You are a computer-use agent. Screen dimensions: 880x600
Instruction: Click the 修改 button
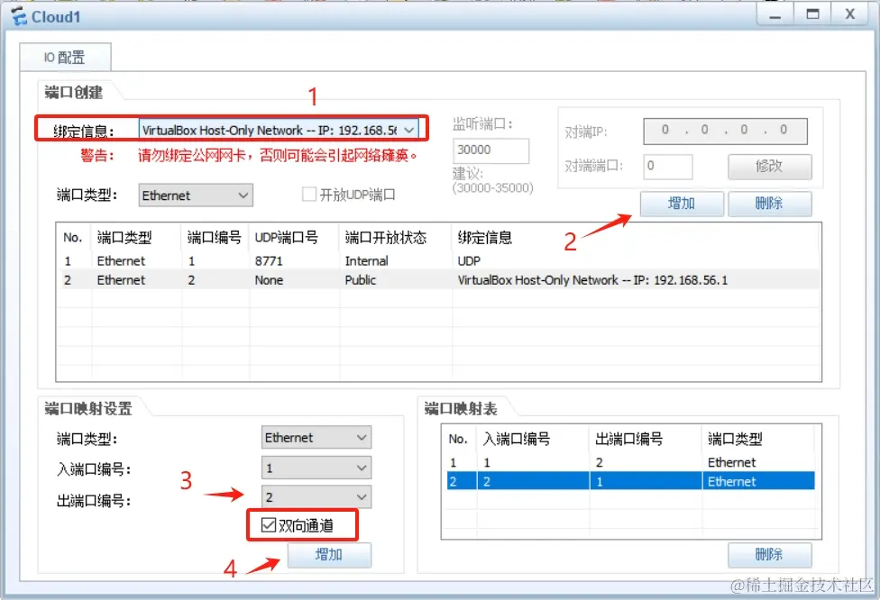769,167
